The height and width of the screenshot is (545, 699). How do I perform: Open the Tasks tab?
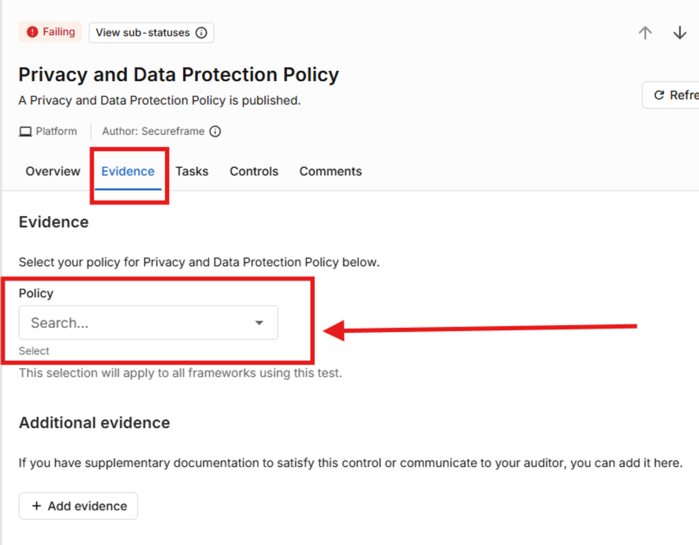click(x=192, y=171)
